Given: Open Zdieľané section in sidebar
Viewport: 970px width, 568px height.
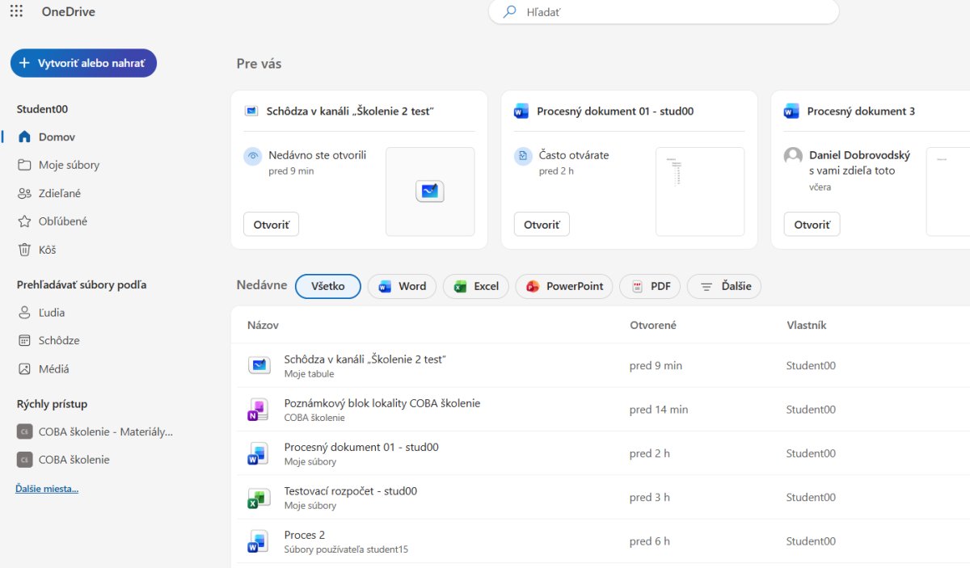Looking at the screenshot, I should (60, 193).
